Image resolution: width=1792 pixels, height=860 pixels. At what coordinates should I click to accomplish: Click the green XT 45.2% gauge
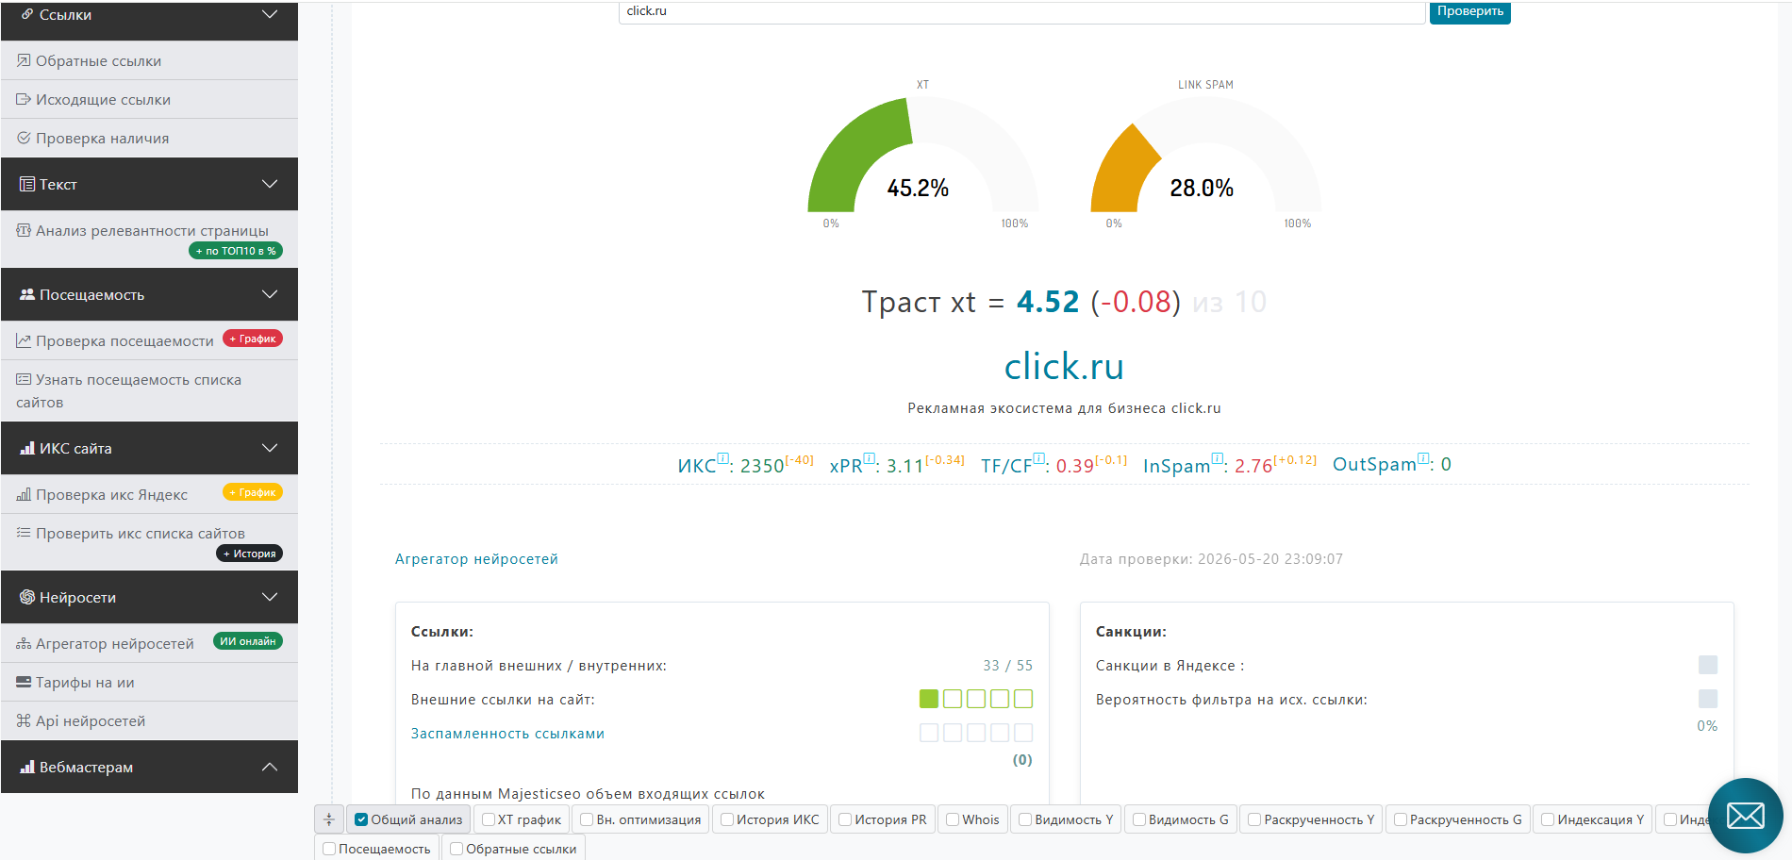pyautogui.click(x=922, y=156)
